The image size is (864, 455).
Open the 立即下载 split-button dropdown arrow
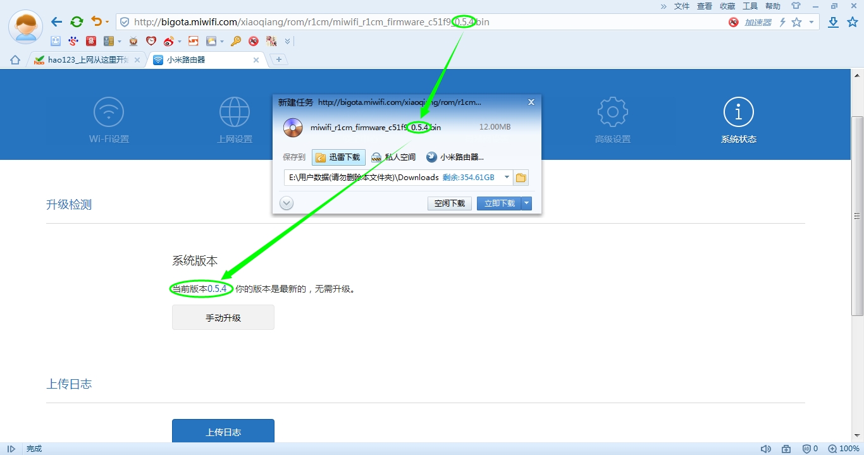click(x=527, y=203)
